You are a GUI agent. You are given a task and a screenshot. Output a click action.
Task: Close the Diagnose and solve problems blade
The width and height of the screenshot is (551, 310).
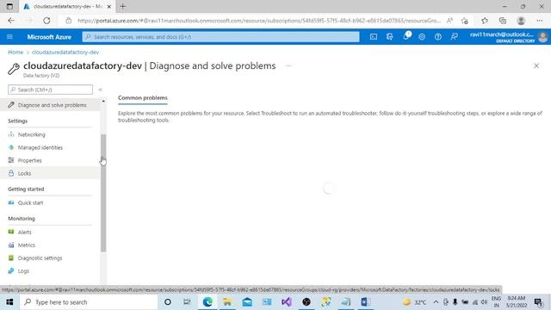click(x=536, y=65)
